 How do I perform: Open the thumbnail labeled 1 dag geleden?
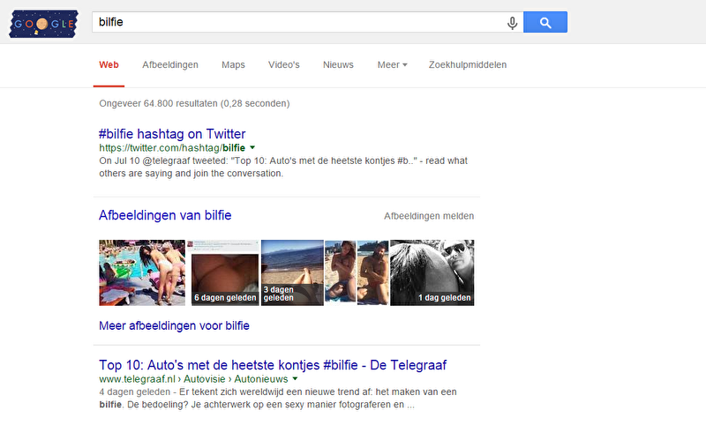pyautogui.click(x=432, y=272)
